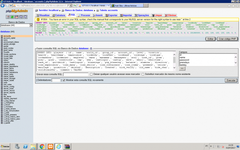The image size is (240, 150).
Task: Click the Criar código PHP button
Action: [x=227, y=39]
